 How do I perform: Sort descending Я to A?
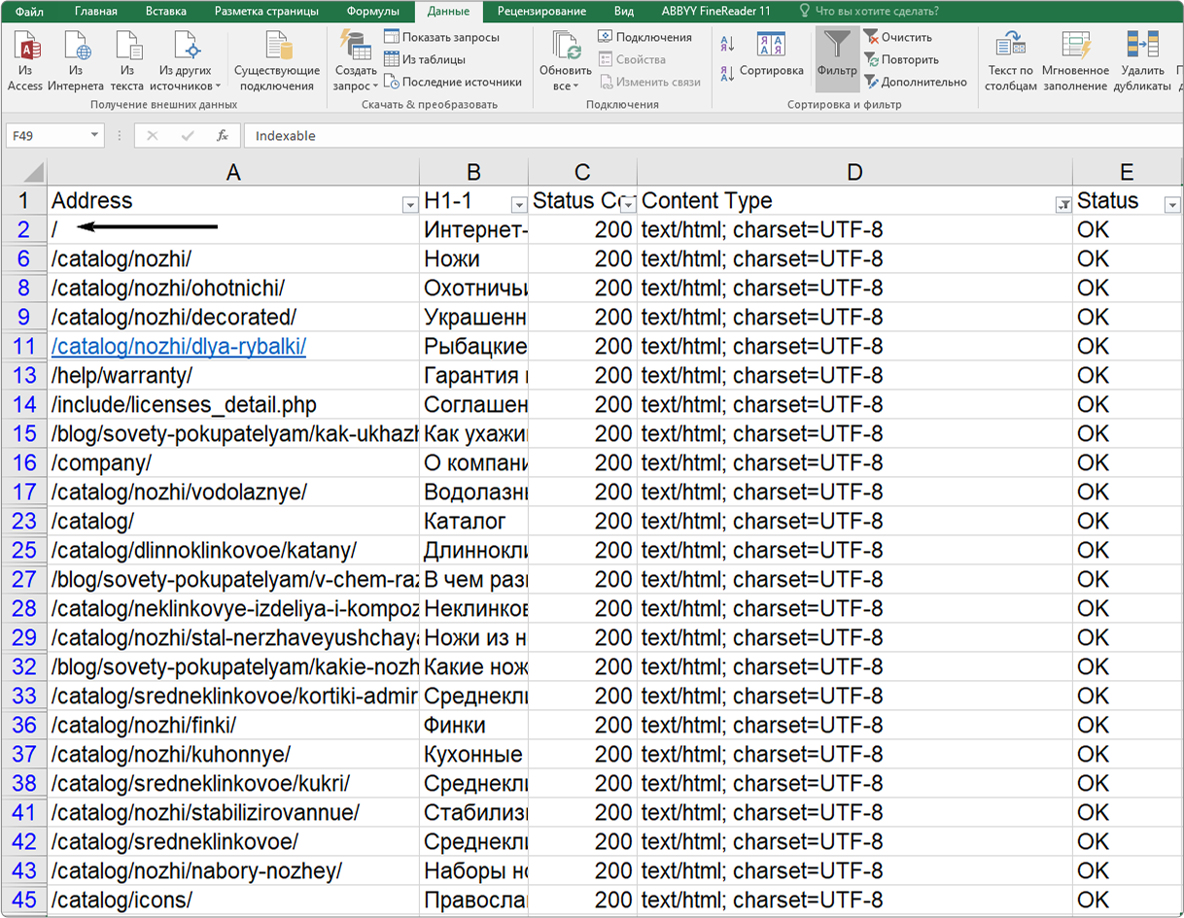pyautogui.click(x=728, y=74)
